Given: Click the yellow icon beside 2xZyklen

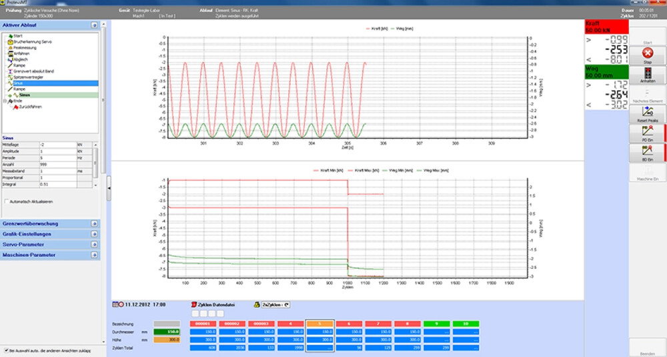Looking at the screenshot, I should pyautogui.click(x=257, y=305).
